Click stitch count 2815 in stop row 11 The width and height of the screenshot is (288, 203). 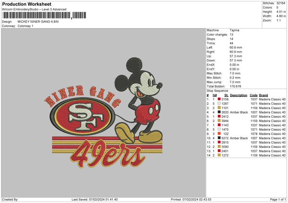(x=225, y=142)
